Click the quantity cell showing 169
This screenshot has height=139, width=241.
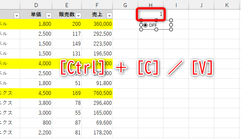[67, 93]
